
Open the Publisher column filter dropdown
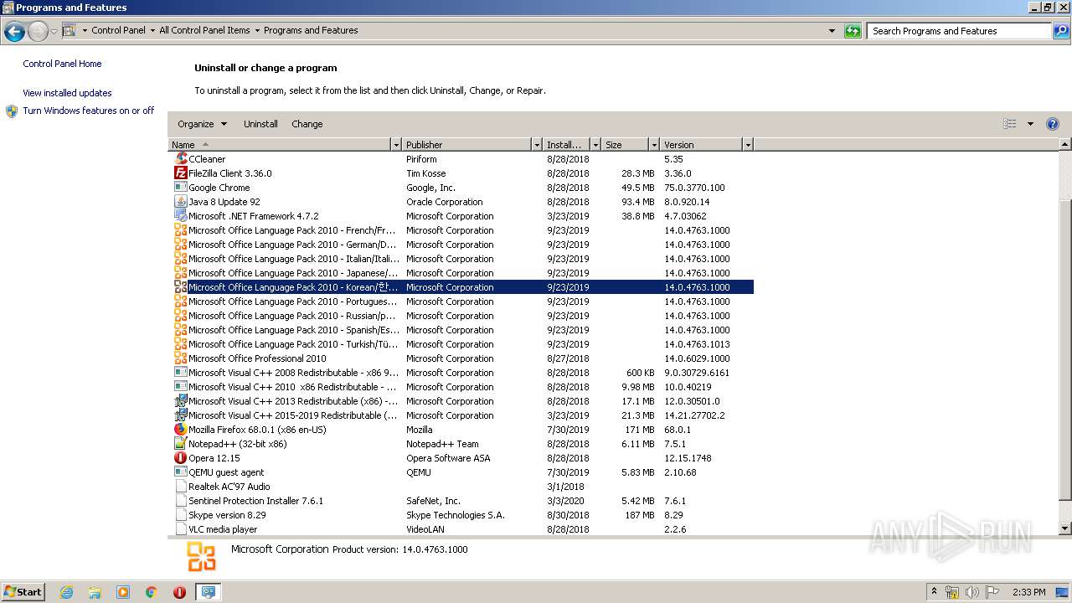[x=537, y=145]
